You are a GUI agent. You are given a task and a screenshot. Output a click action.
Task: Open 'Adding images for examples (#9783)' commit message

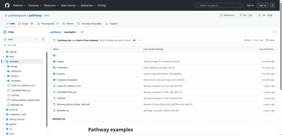coord(161,61)
